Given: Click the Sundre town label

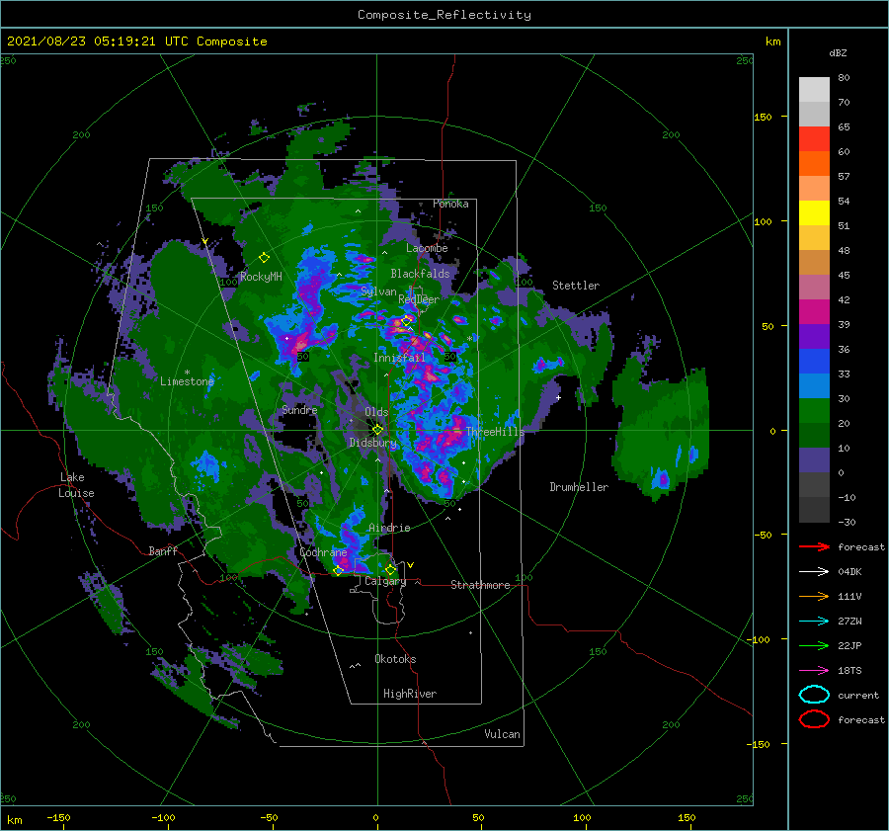Looking at the screenshot, I should pos(299,409).
